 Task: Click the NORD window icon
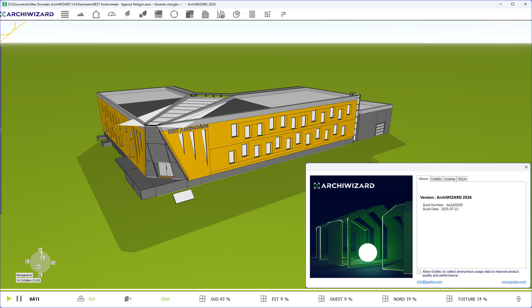tap(385, 299)
